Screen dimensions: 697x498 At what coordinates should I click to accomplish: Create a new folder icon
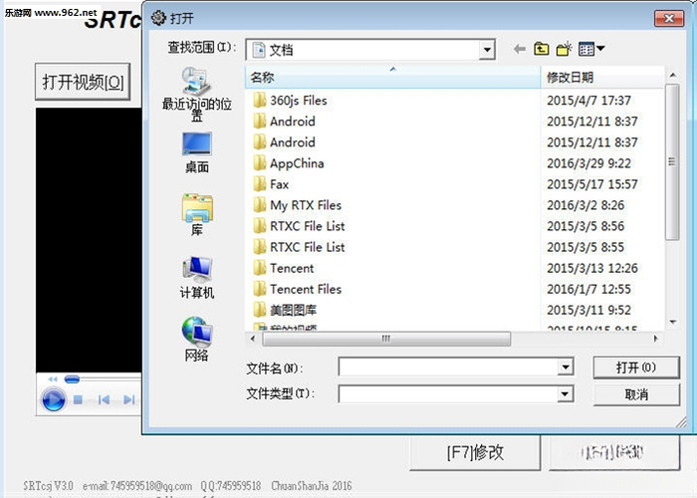pyautogui.click(x=565, y=49)
